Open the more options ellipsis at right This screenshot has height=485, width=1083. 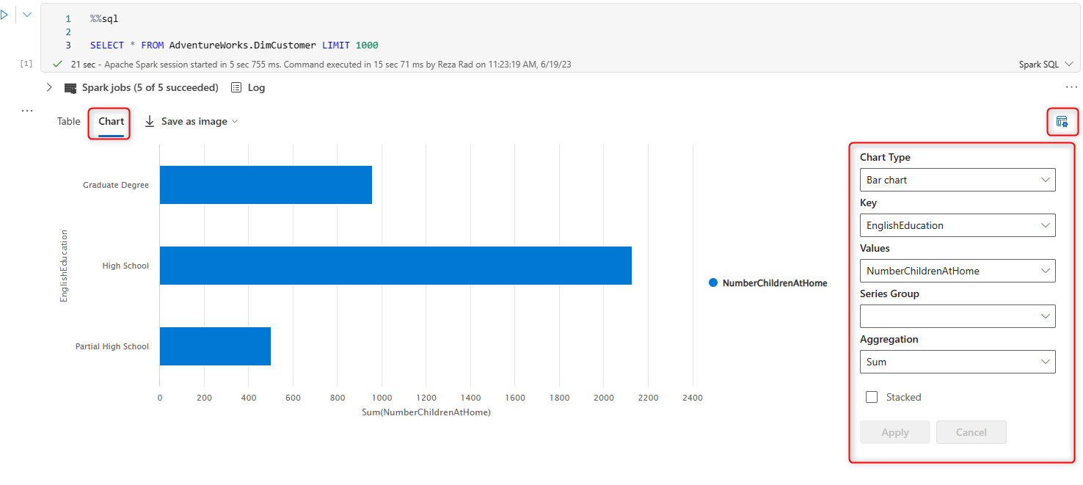[1071, 87]
